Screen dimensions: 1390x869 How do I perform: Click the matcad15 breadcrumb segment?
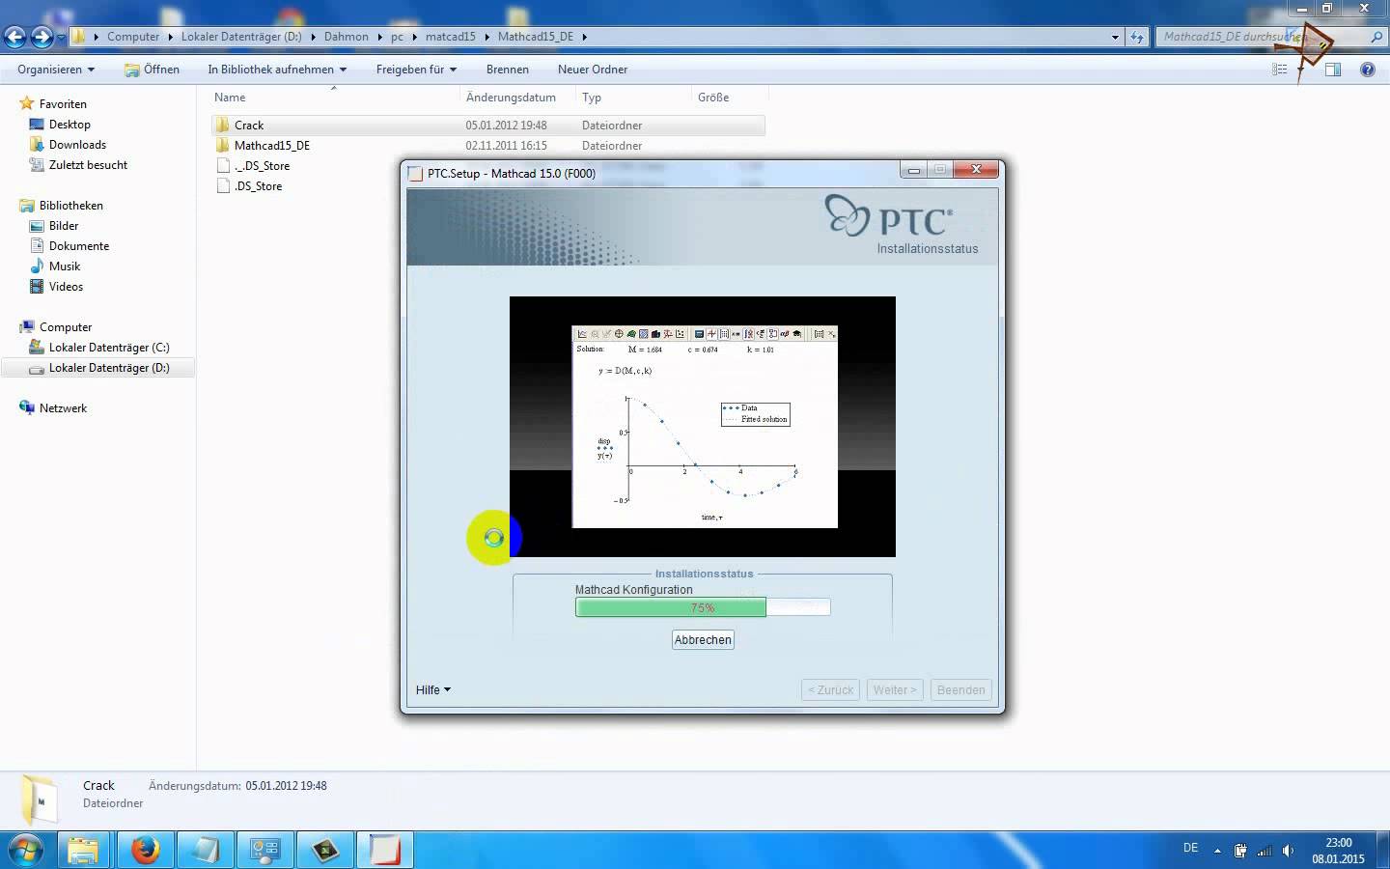(451, 37)
